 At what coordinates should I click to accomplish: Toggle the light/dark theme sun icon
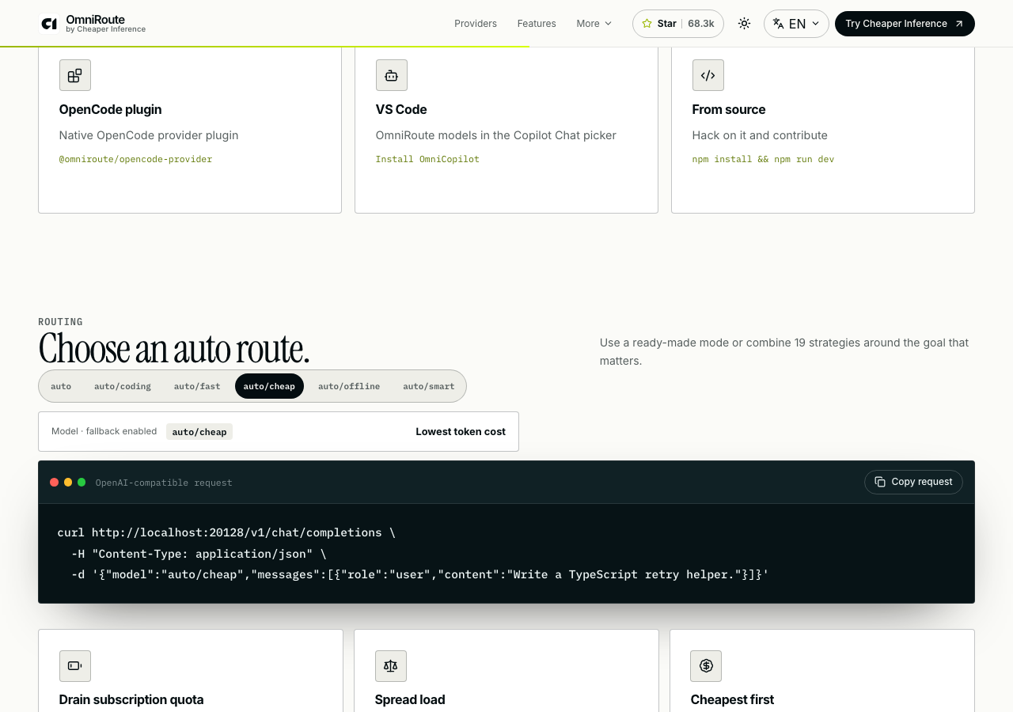point(744,24)
